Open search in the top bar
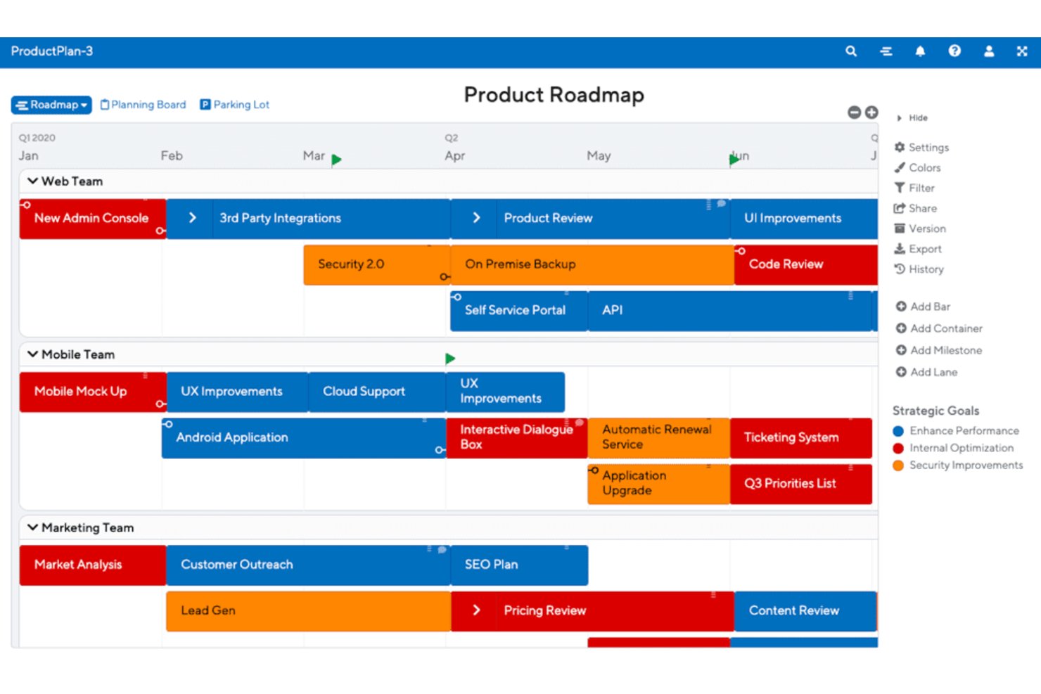1041x694 pixels. coord(851,51)
